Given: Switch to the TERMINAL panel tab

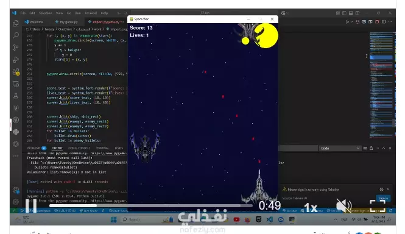Looking at the screenshot, I should pyautogui.click(x=102, y=148).
